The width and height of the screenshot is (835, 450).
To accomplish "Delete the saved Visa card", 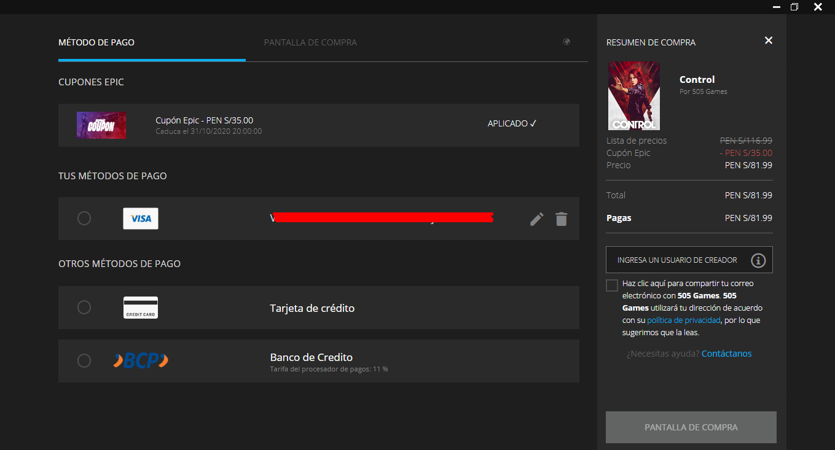I will (561, 219).
